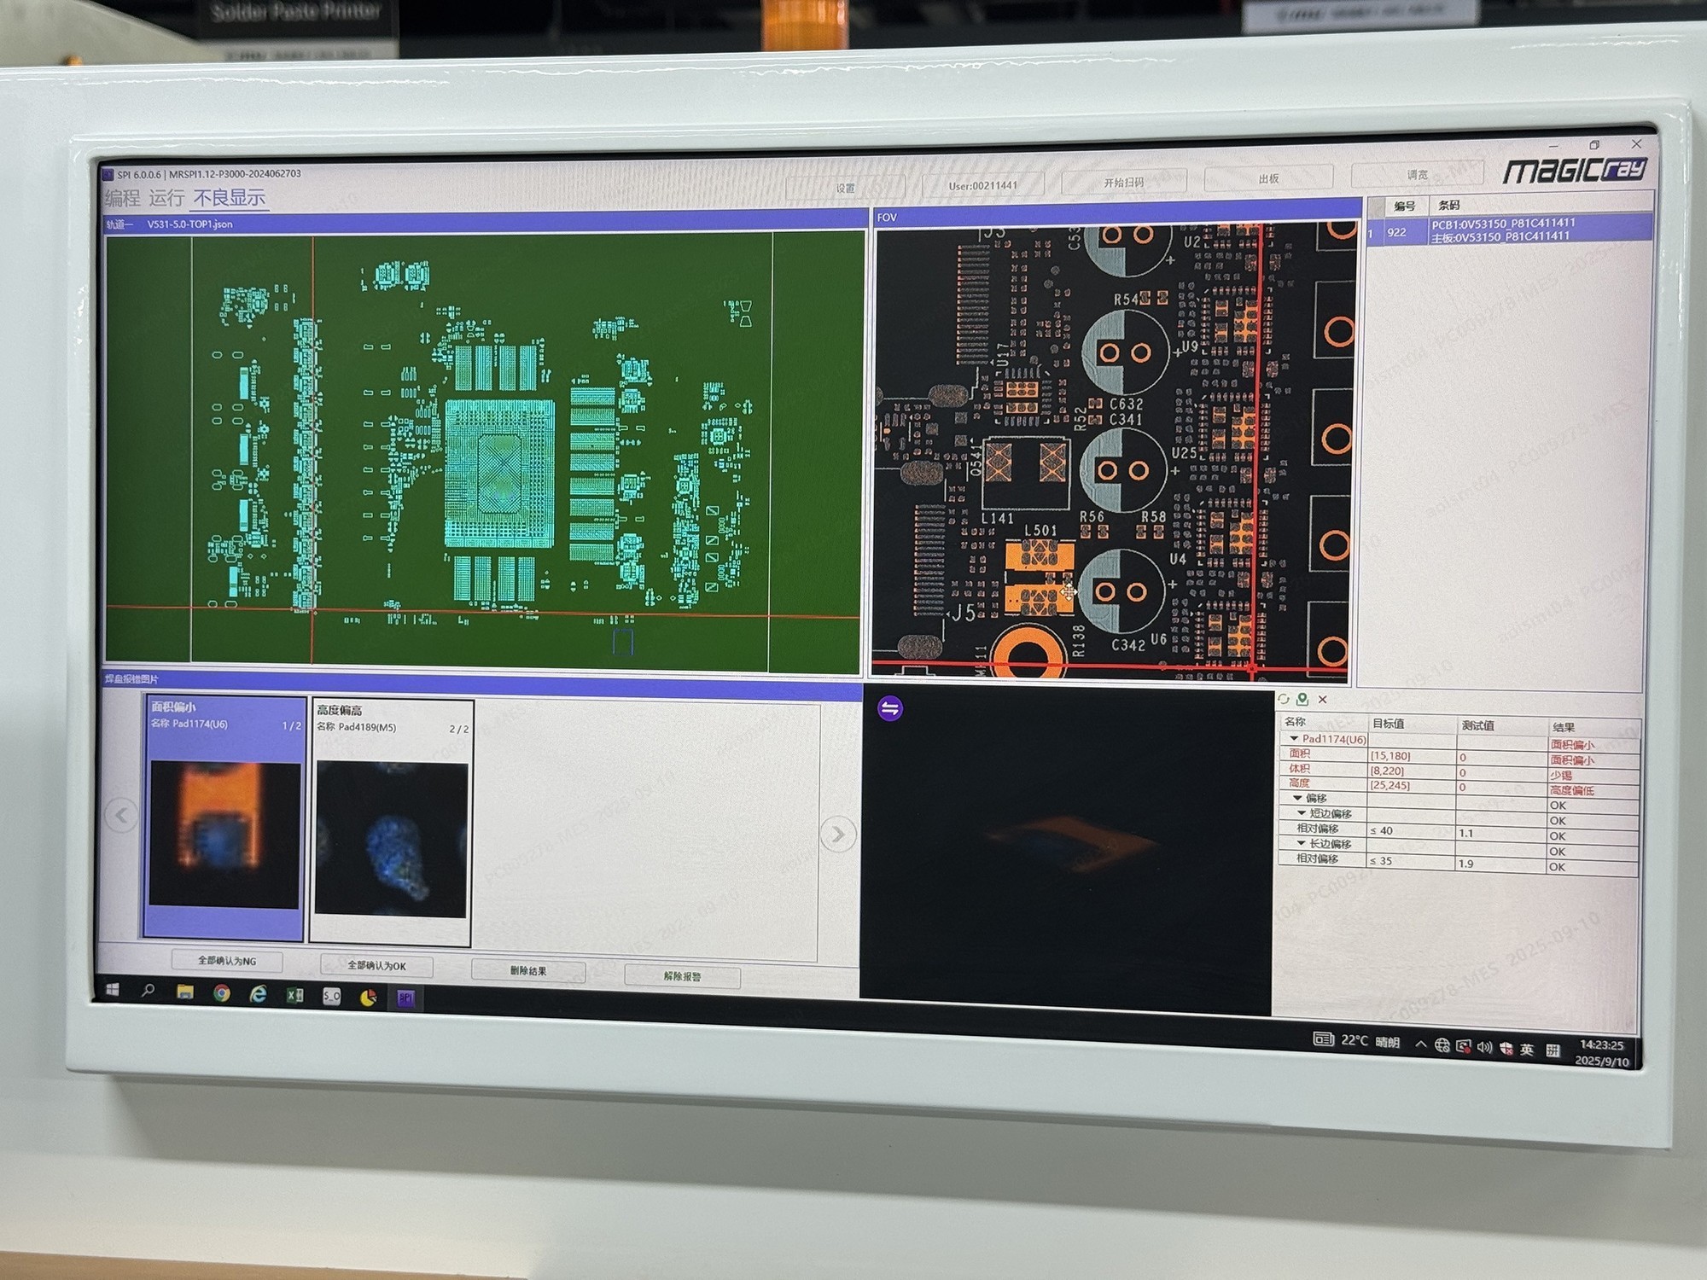Open Excel from the taskbar
This screenshot has width=1707, height=1280.
point(294,994)
